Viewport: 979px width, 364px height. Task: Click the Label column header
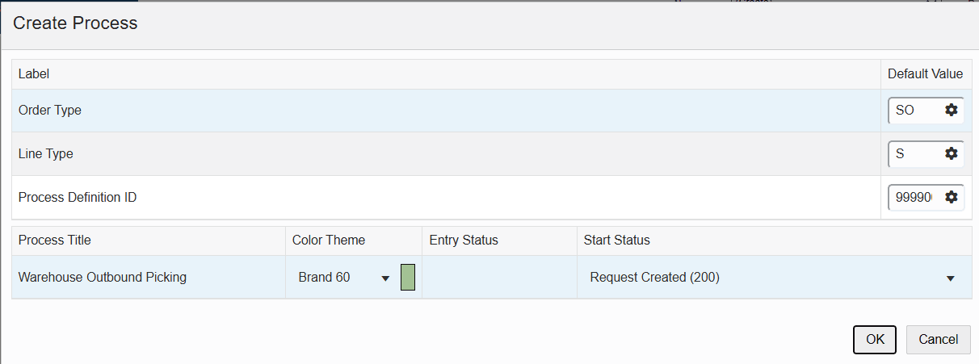tap(446, 73)
